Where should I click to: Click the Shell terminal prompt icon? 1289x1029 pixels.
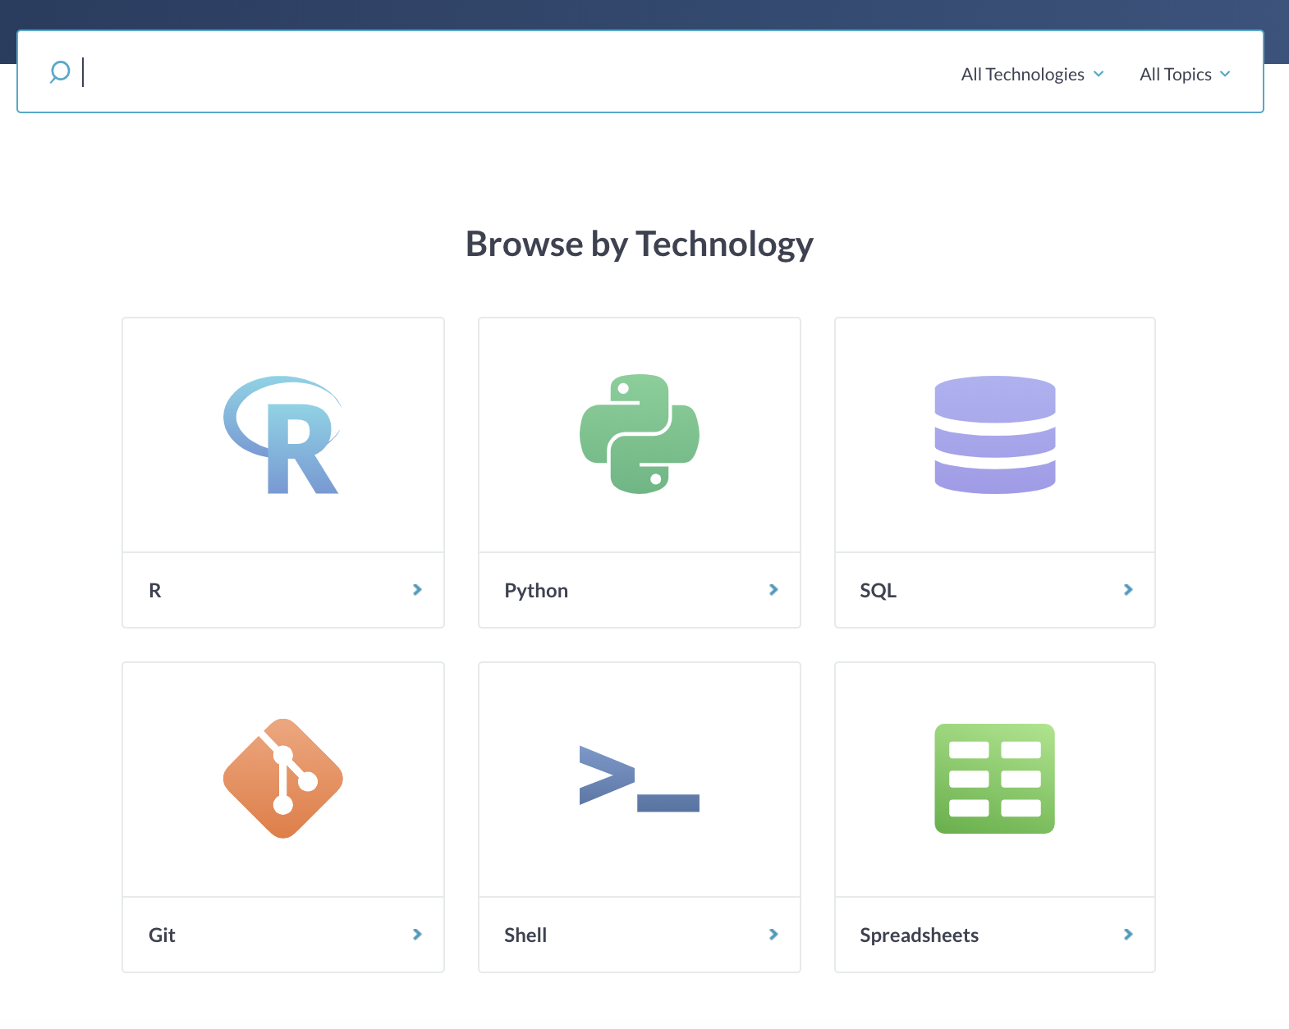point(640,779)
